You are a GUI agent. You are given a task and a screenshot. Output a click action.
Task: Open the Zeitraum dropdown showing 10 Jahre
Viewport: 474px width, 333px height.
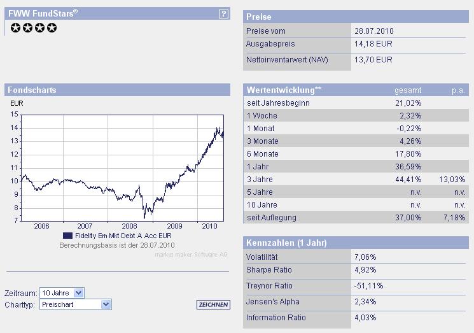point(62,293)
